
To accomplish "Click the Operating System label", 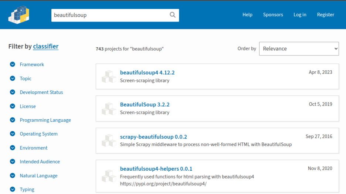I will (38, 134).
